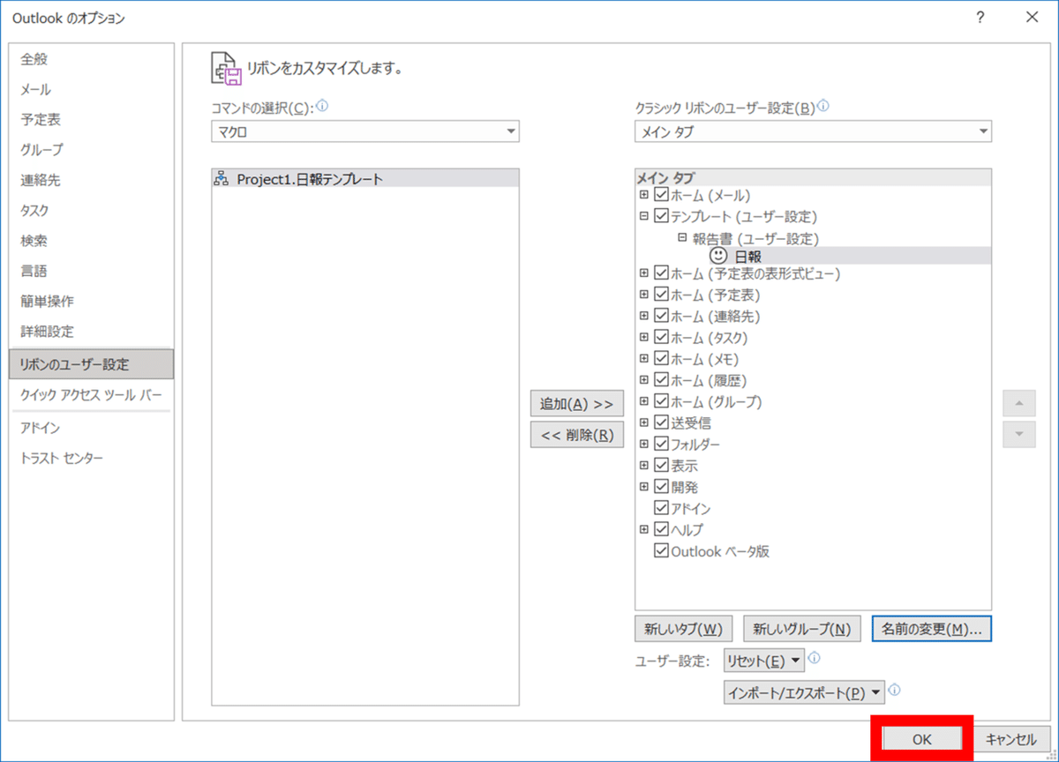Toggle the Outlook ベータ版 checkbox

pos(661,551)
